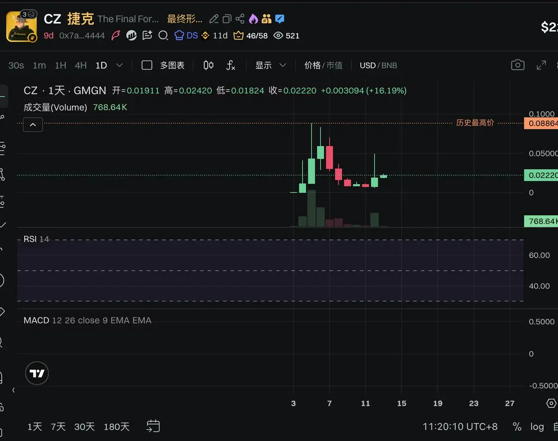Collapse the legend with the chevron-up button
The image size is (558, 441).
[33, 125]
